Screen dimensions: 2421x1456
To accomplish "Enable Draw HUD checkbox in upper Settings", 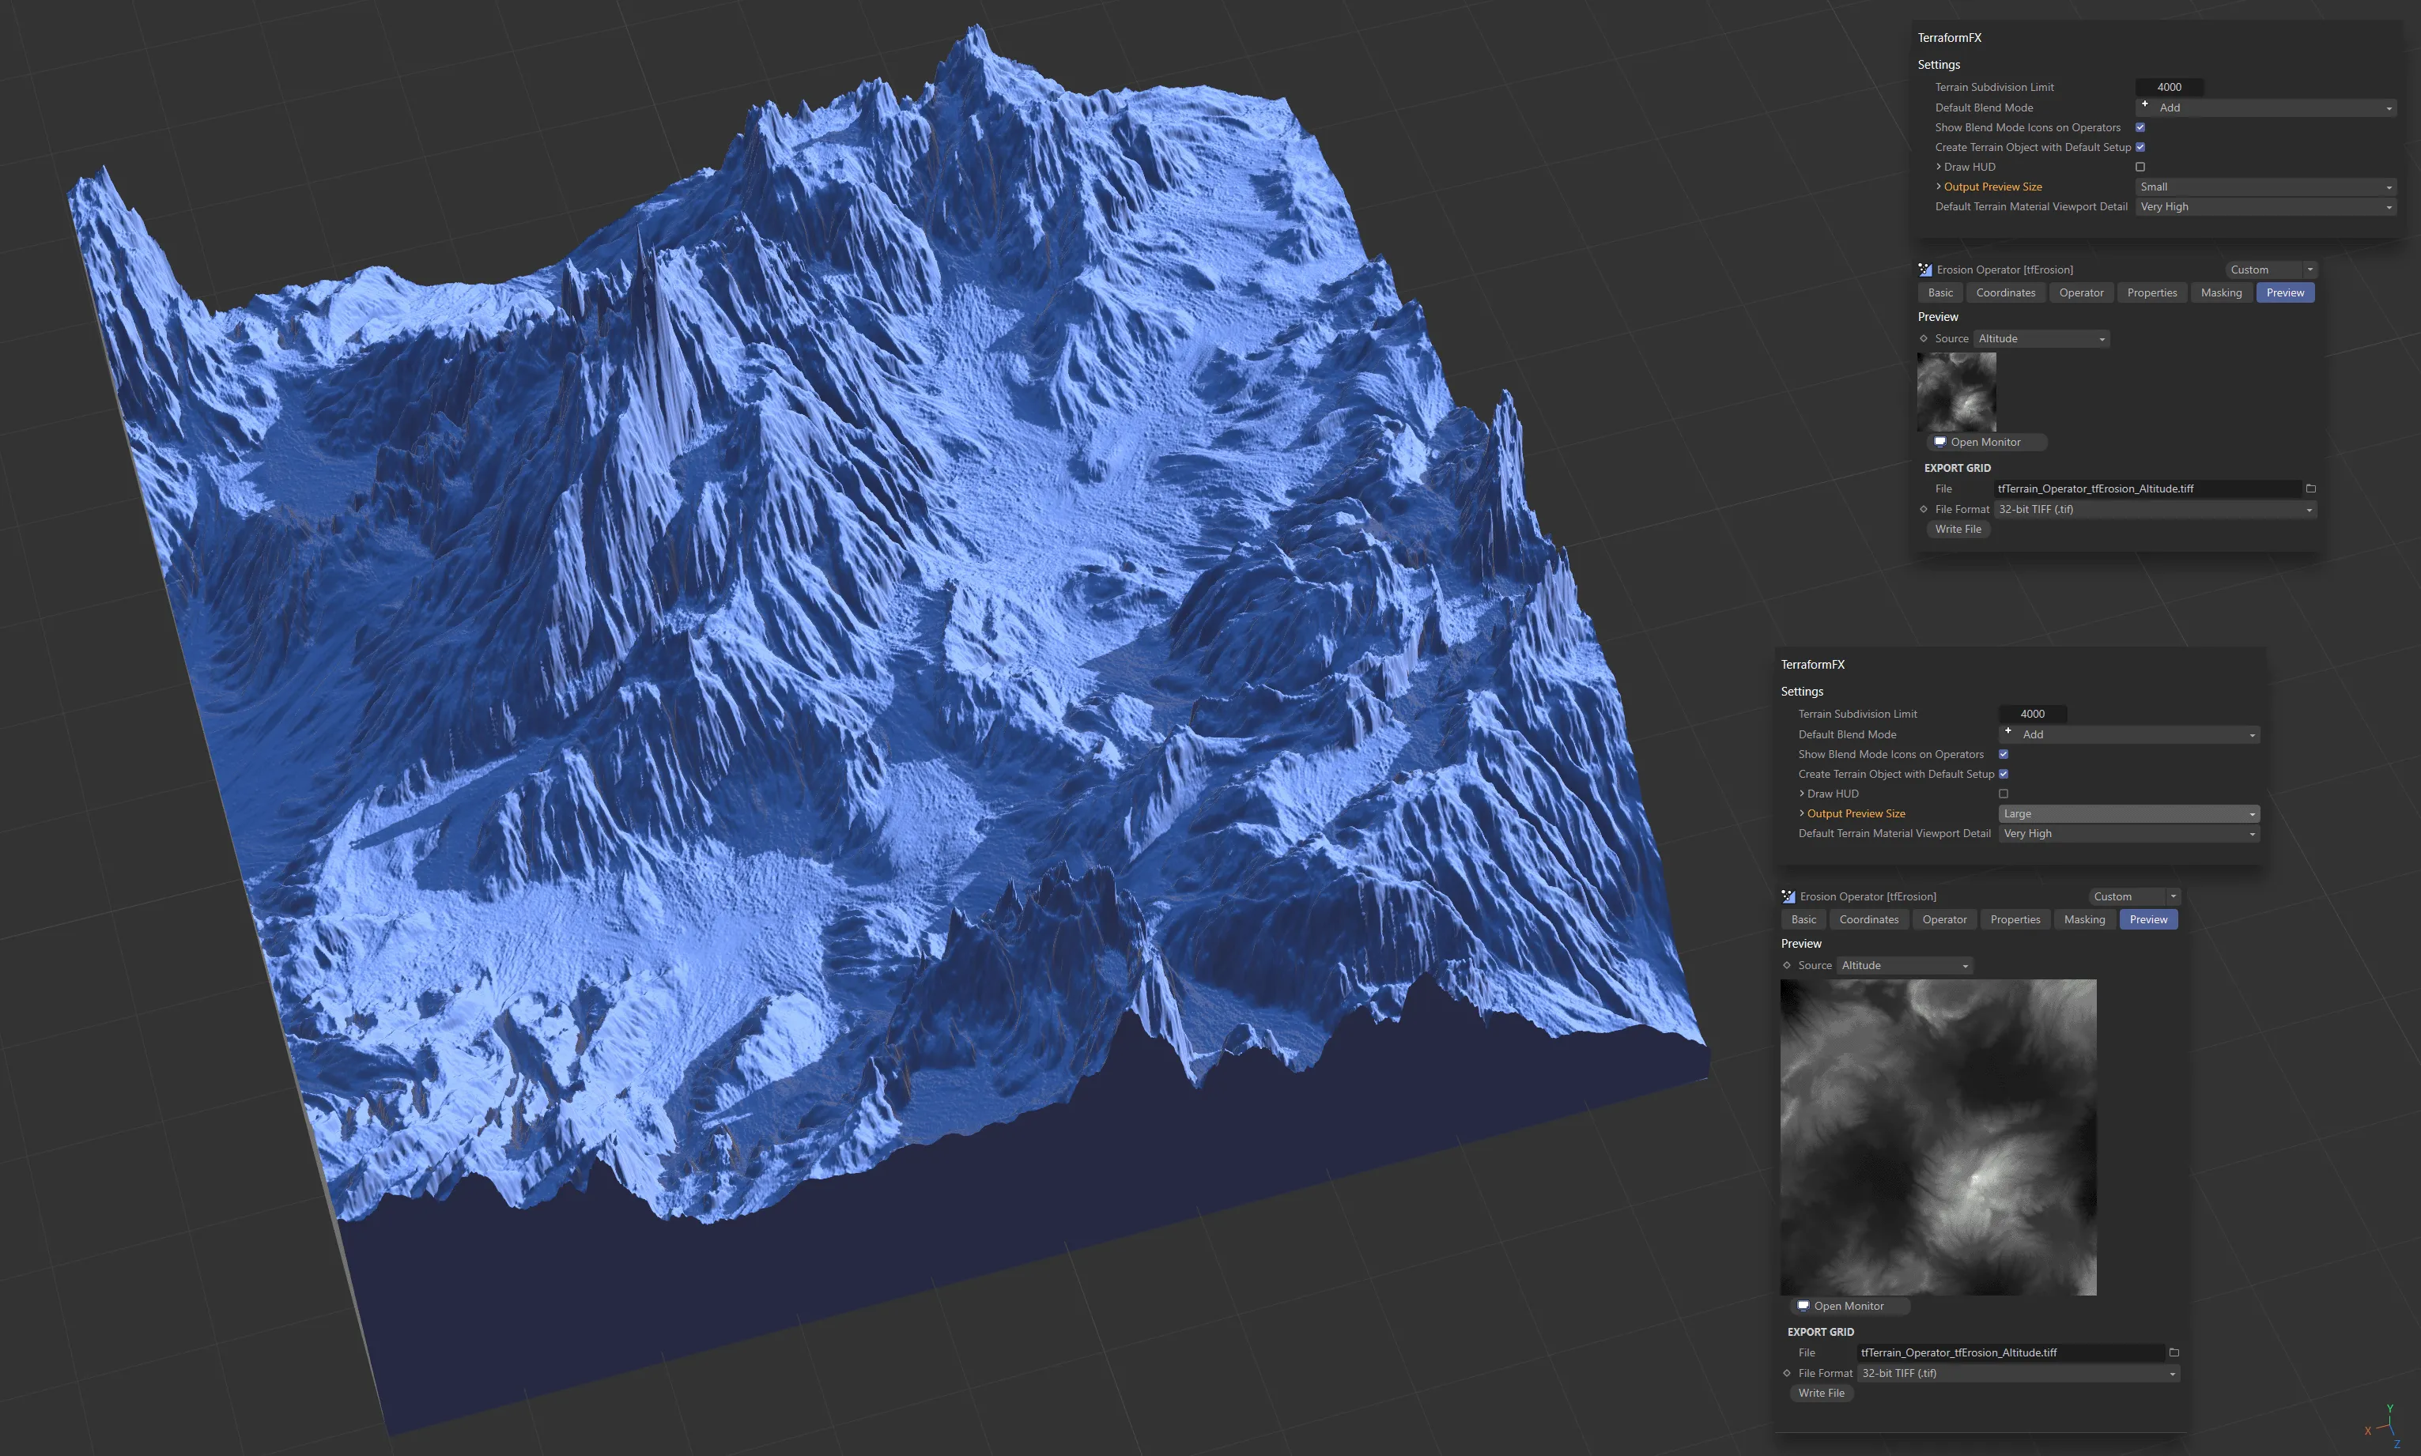I will (x=2140, y=167).
